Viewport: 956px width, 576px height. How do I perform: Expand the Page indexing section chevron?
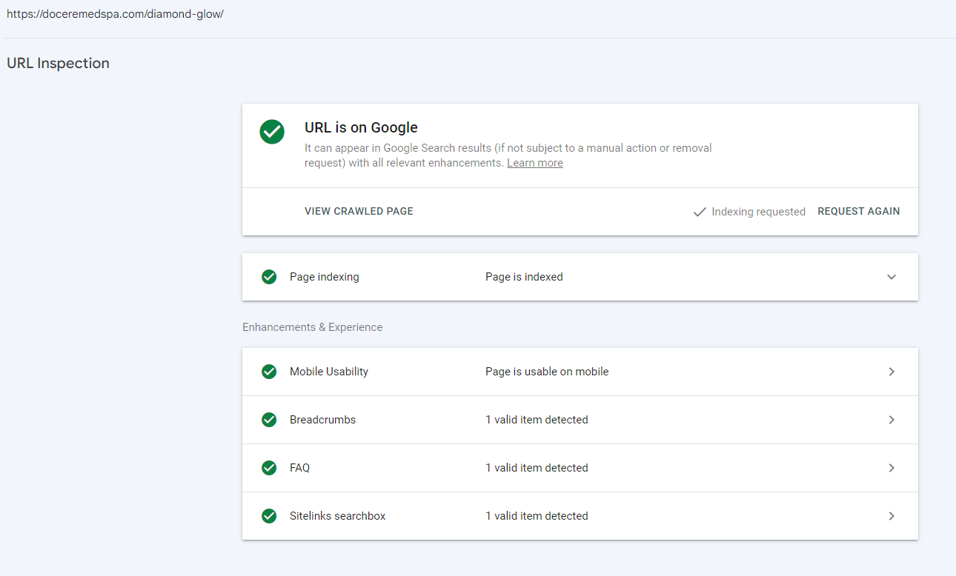coord(892,277)
